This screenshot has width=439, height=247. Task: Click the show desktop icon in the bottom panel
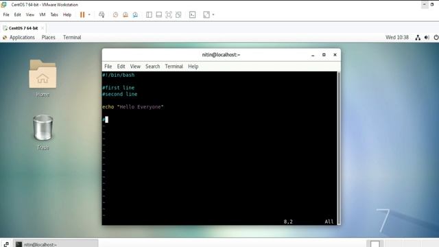6,244
